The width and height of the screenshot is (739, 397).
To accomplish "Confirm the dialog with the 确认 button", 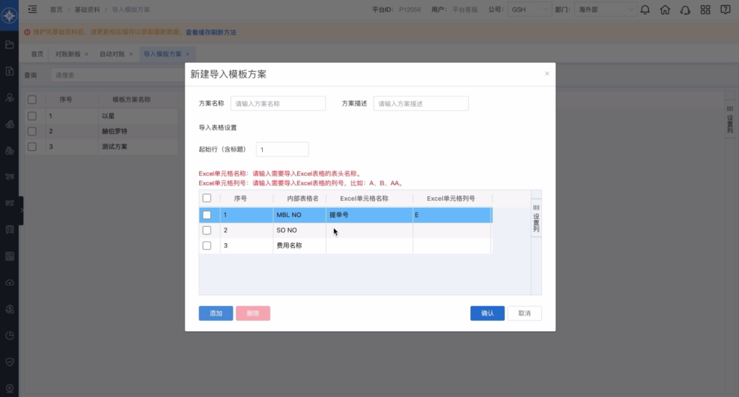I will point(487,313).
